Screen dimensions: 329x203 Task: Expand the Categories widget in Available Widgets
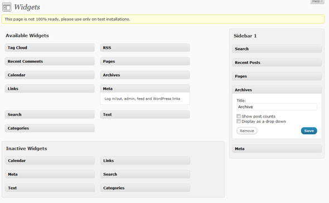50,128
